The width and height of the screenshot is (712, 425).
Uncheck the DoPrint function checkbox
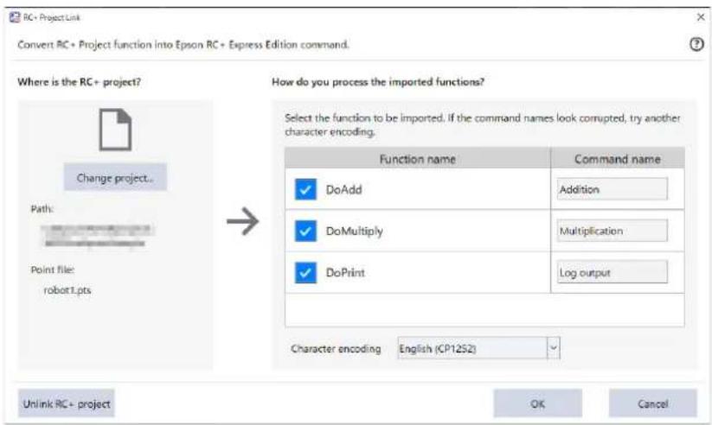click(x=305, y=273)
